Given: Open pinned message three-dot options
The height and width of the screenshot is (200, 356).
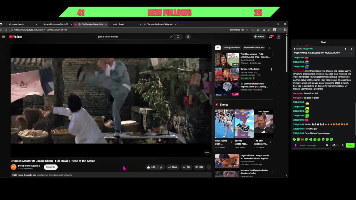Looking at the screenshot, I should 351,49.
